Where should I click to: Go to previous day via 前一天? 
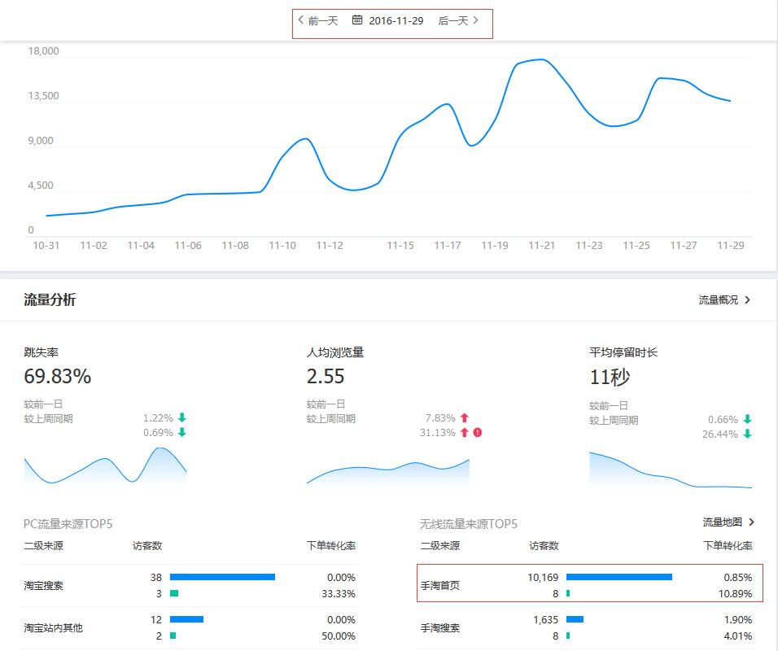coord(317,20)
